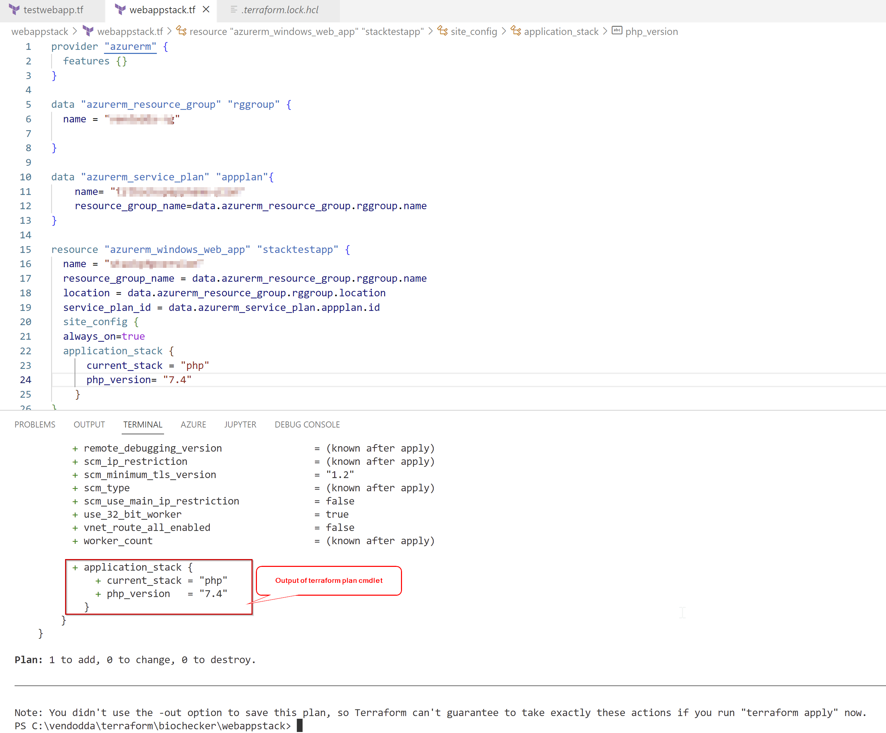This screenshot has height=733, width=886.
Task: Open the DEBUG CONSOLE panel tab
Action: [x=307, y=424]
